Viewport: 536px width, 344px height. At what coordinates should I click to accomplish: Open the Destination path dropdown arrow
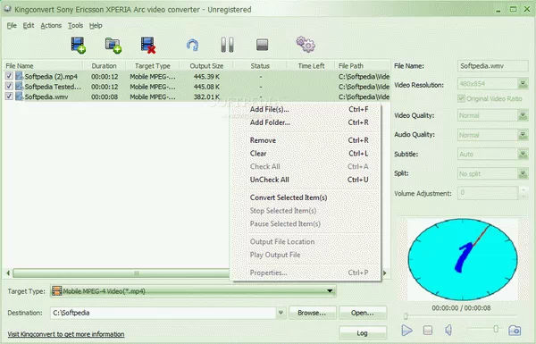(x=281, y=313)
